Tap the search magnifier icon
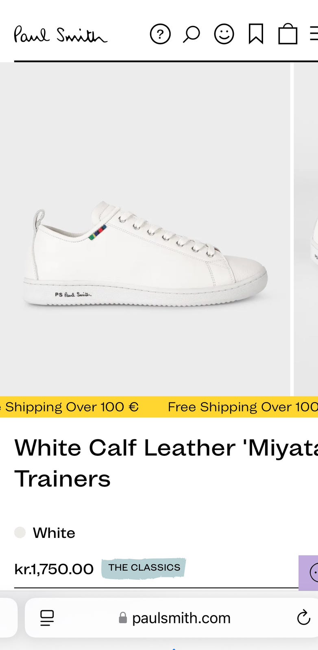 point(191,34)
